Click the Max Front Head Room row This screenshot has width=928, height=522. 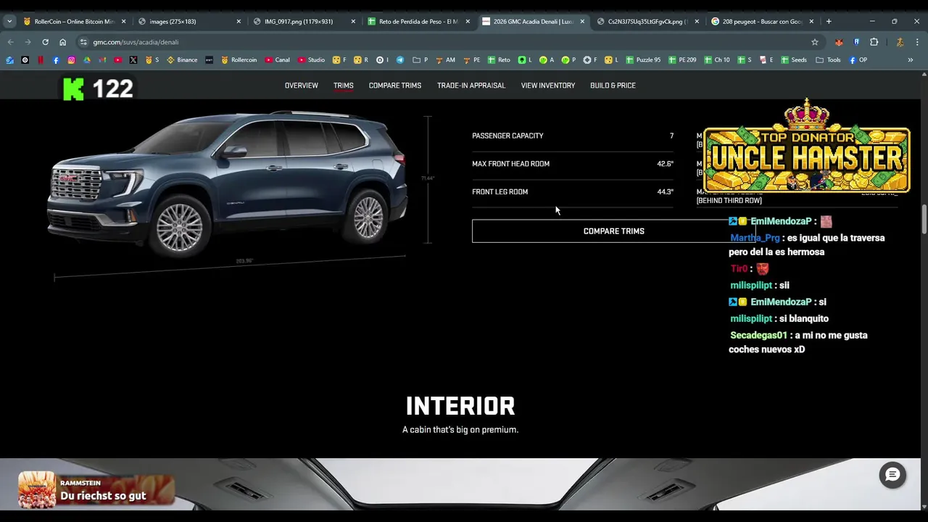tap(573, 164)
